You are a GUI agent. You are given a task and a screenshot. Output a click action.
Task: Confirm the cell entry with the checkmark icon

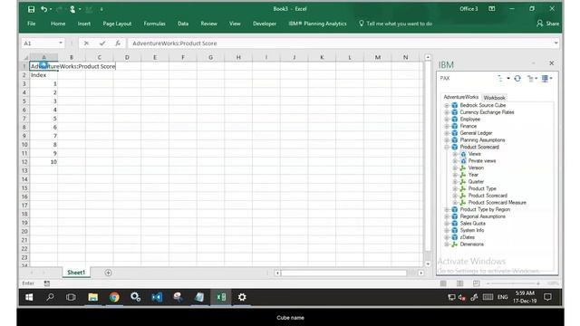pos(102,43)
